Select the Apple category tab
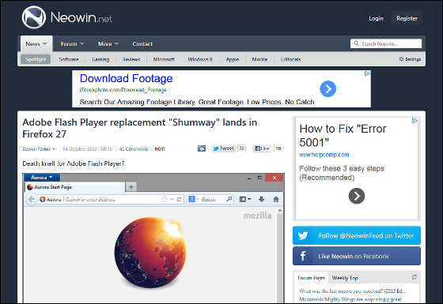 tap(233, 59)
